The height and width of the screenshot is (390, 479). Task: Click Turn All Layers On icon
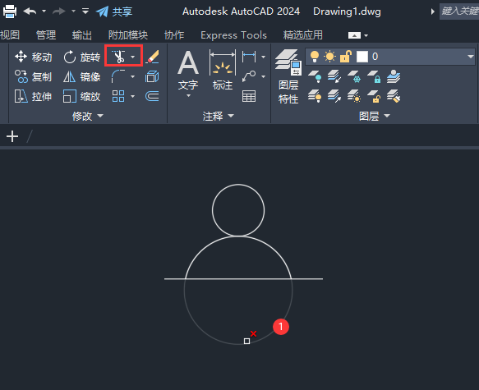click(x=315, y=96)
